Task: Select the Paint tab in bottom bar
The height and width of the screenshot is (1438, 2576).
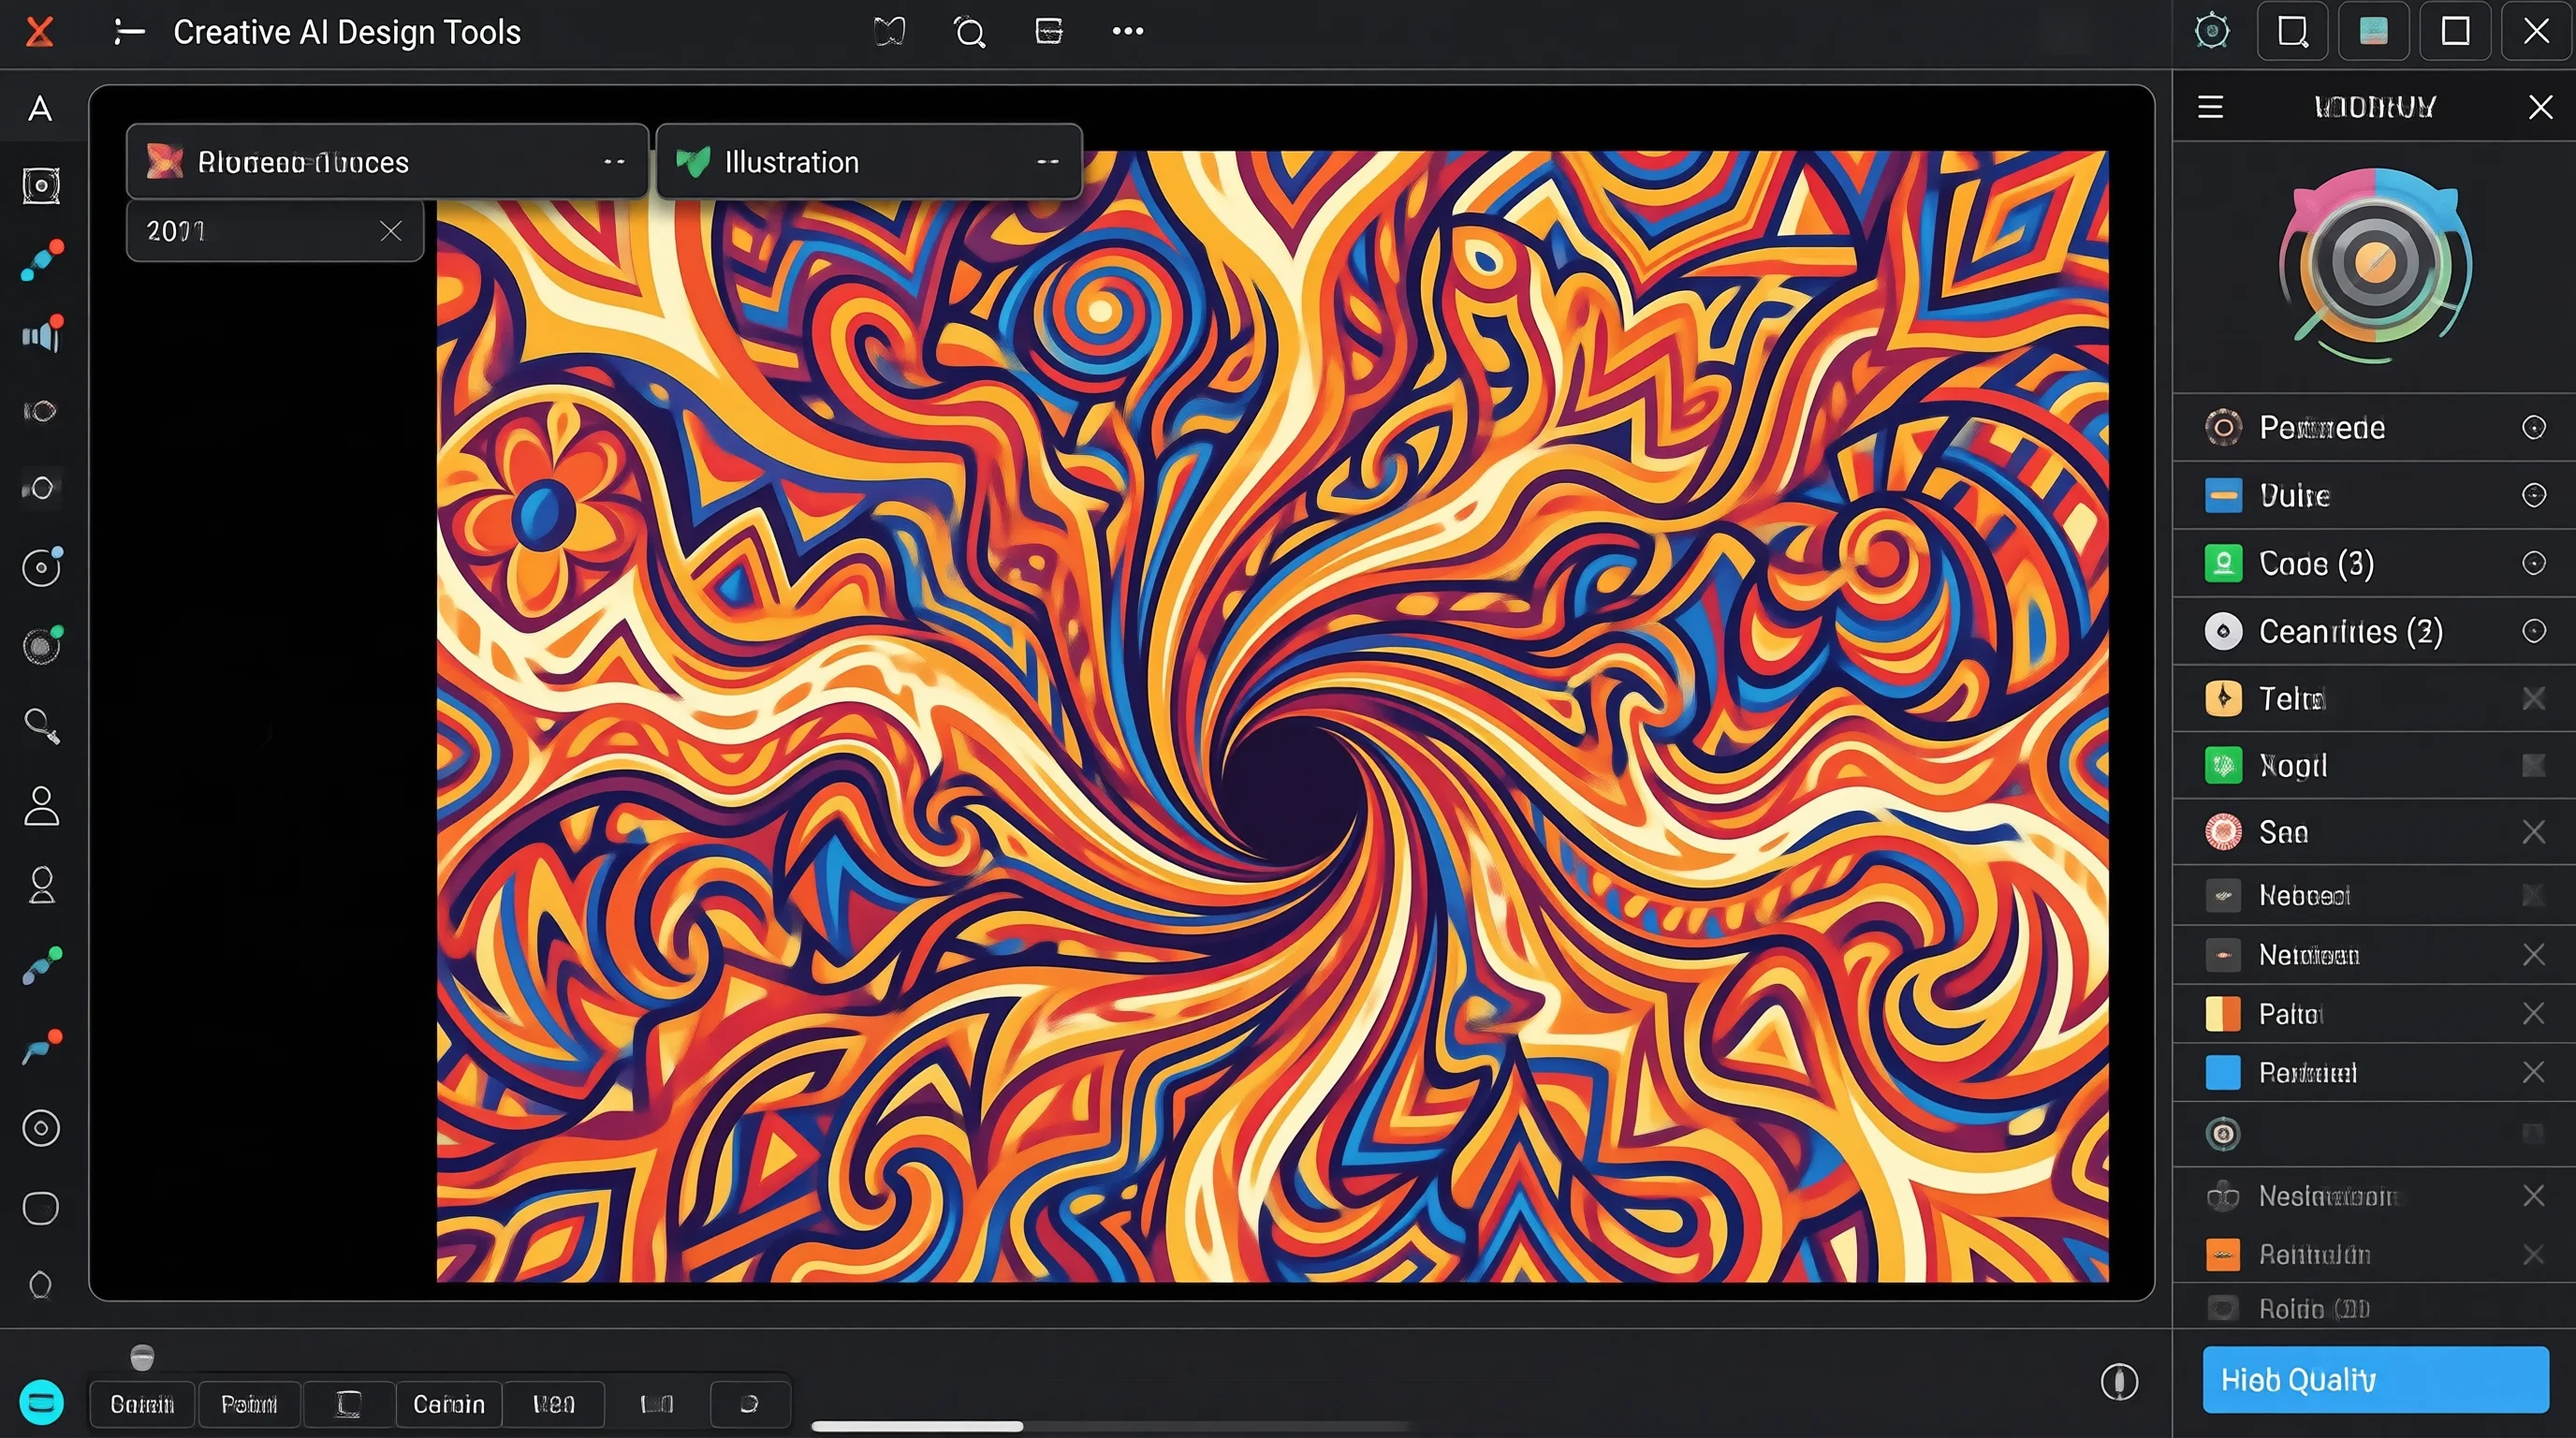Action: point(249,1405)
